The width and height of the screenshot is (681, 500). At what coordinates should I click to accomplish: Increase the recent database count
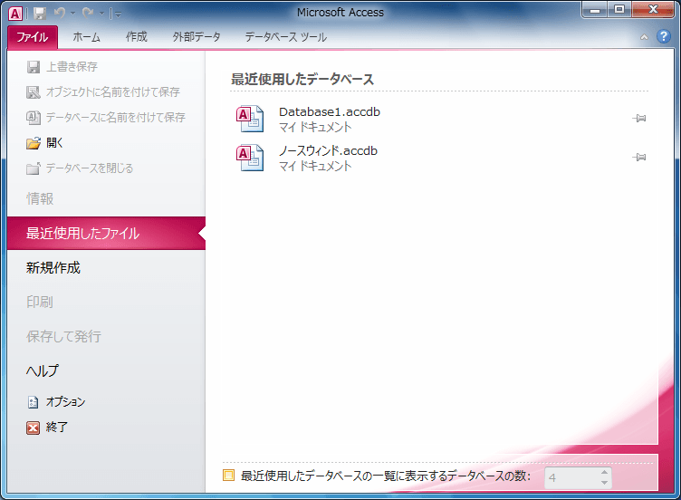tap(605, 473)
